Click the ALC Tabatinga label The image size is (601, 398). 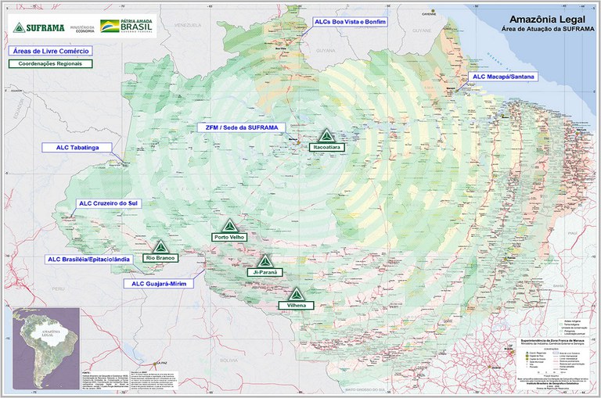[x=77, y=147]
